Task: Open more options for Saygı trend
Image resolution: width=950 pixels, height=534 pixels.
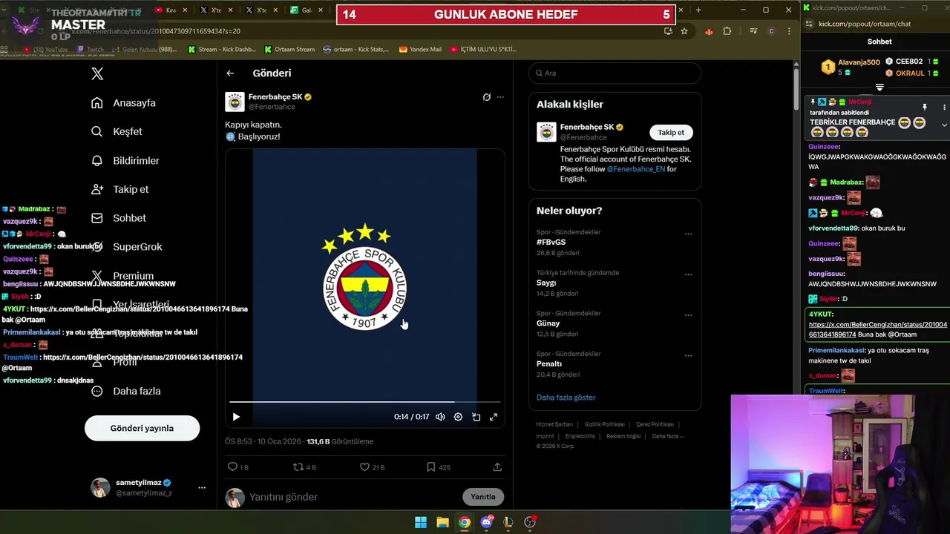Action: click(x=688, y=275)
